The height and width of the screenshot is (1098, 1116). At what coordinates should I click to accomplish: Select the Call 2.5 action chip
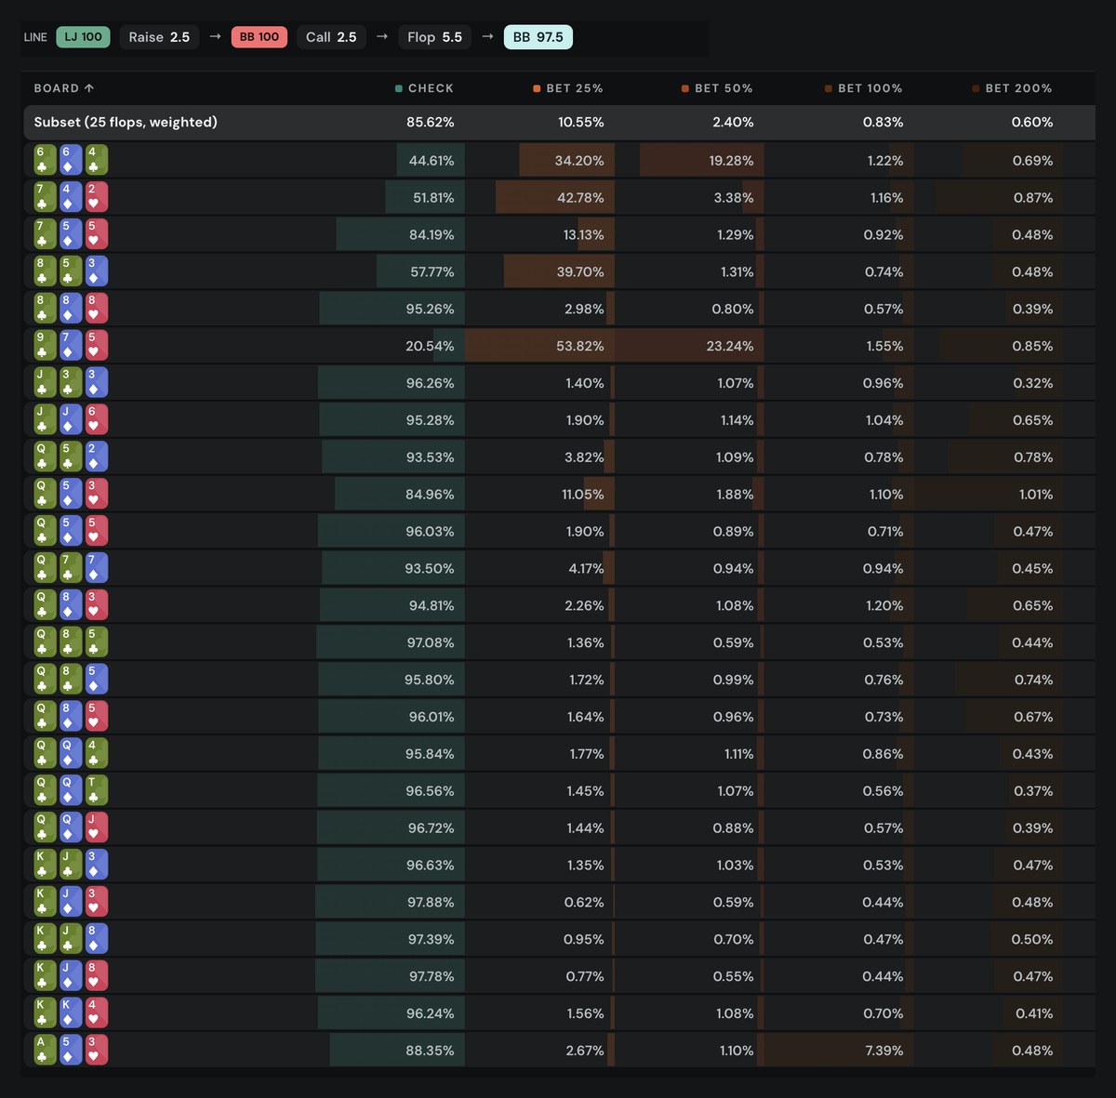pos(331,37)
